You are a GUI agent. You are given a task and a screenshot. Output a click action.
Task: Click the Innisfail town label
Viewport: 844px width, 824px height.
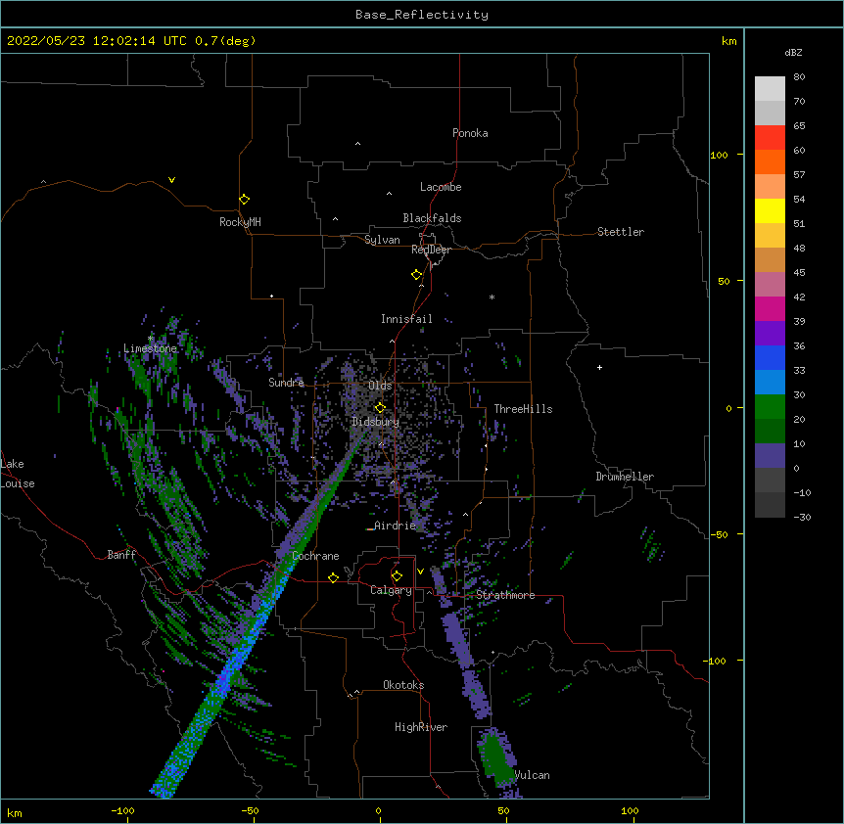(406, 319)
